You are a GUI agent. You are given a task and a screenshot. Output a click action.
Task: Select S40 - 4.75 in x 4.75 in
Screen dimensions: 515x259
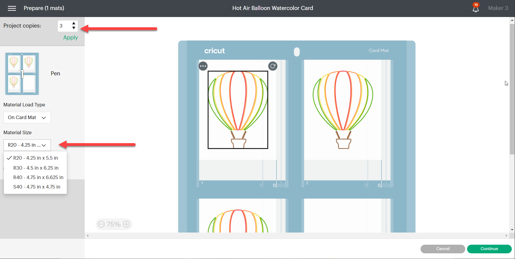coord(37,187)
